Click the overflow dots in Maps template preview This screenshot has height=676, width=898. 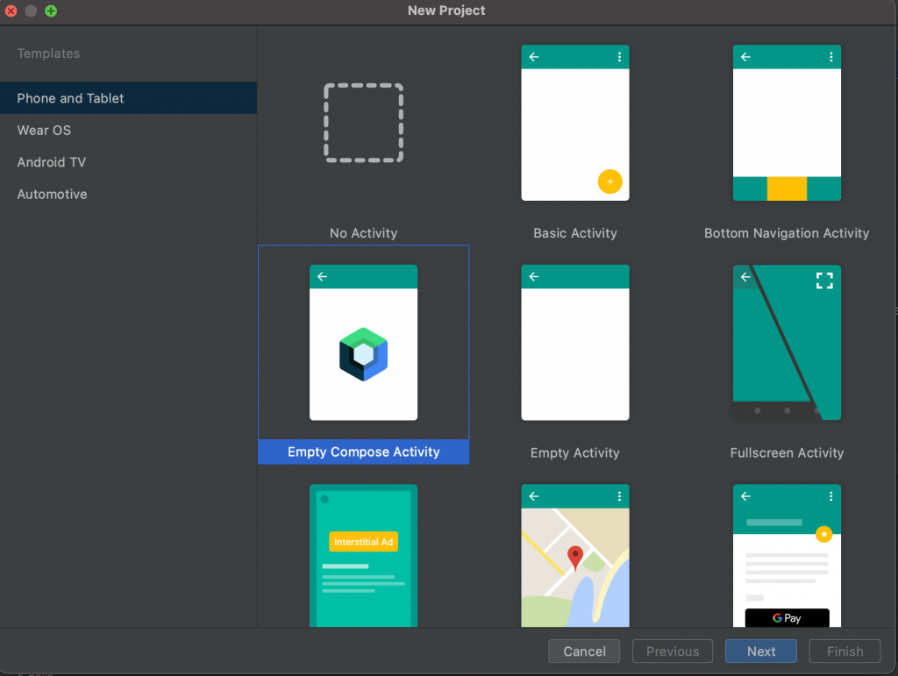(619, 496)
